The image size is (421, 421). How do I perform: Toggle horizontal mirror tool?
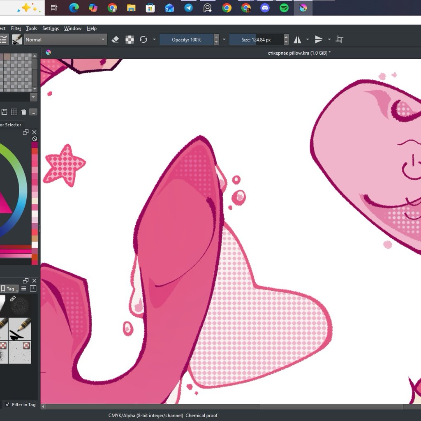coord(297,40)
